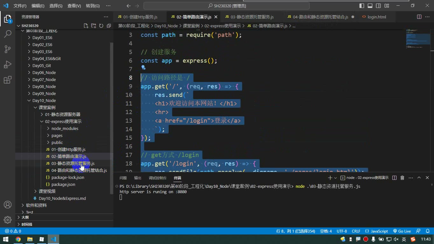
Task: Toggle the bottom panel layout button
Action: click(370, 6)
